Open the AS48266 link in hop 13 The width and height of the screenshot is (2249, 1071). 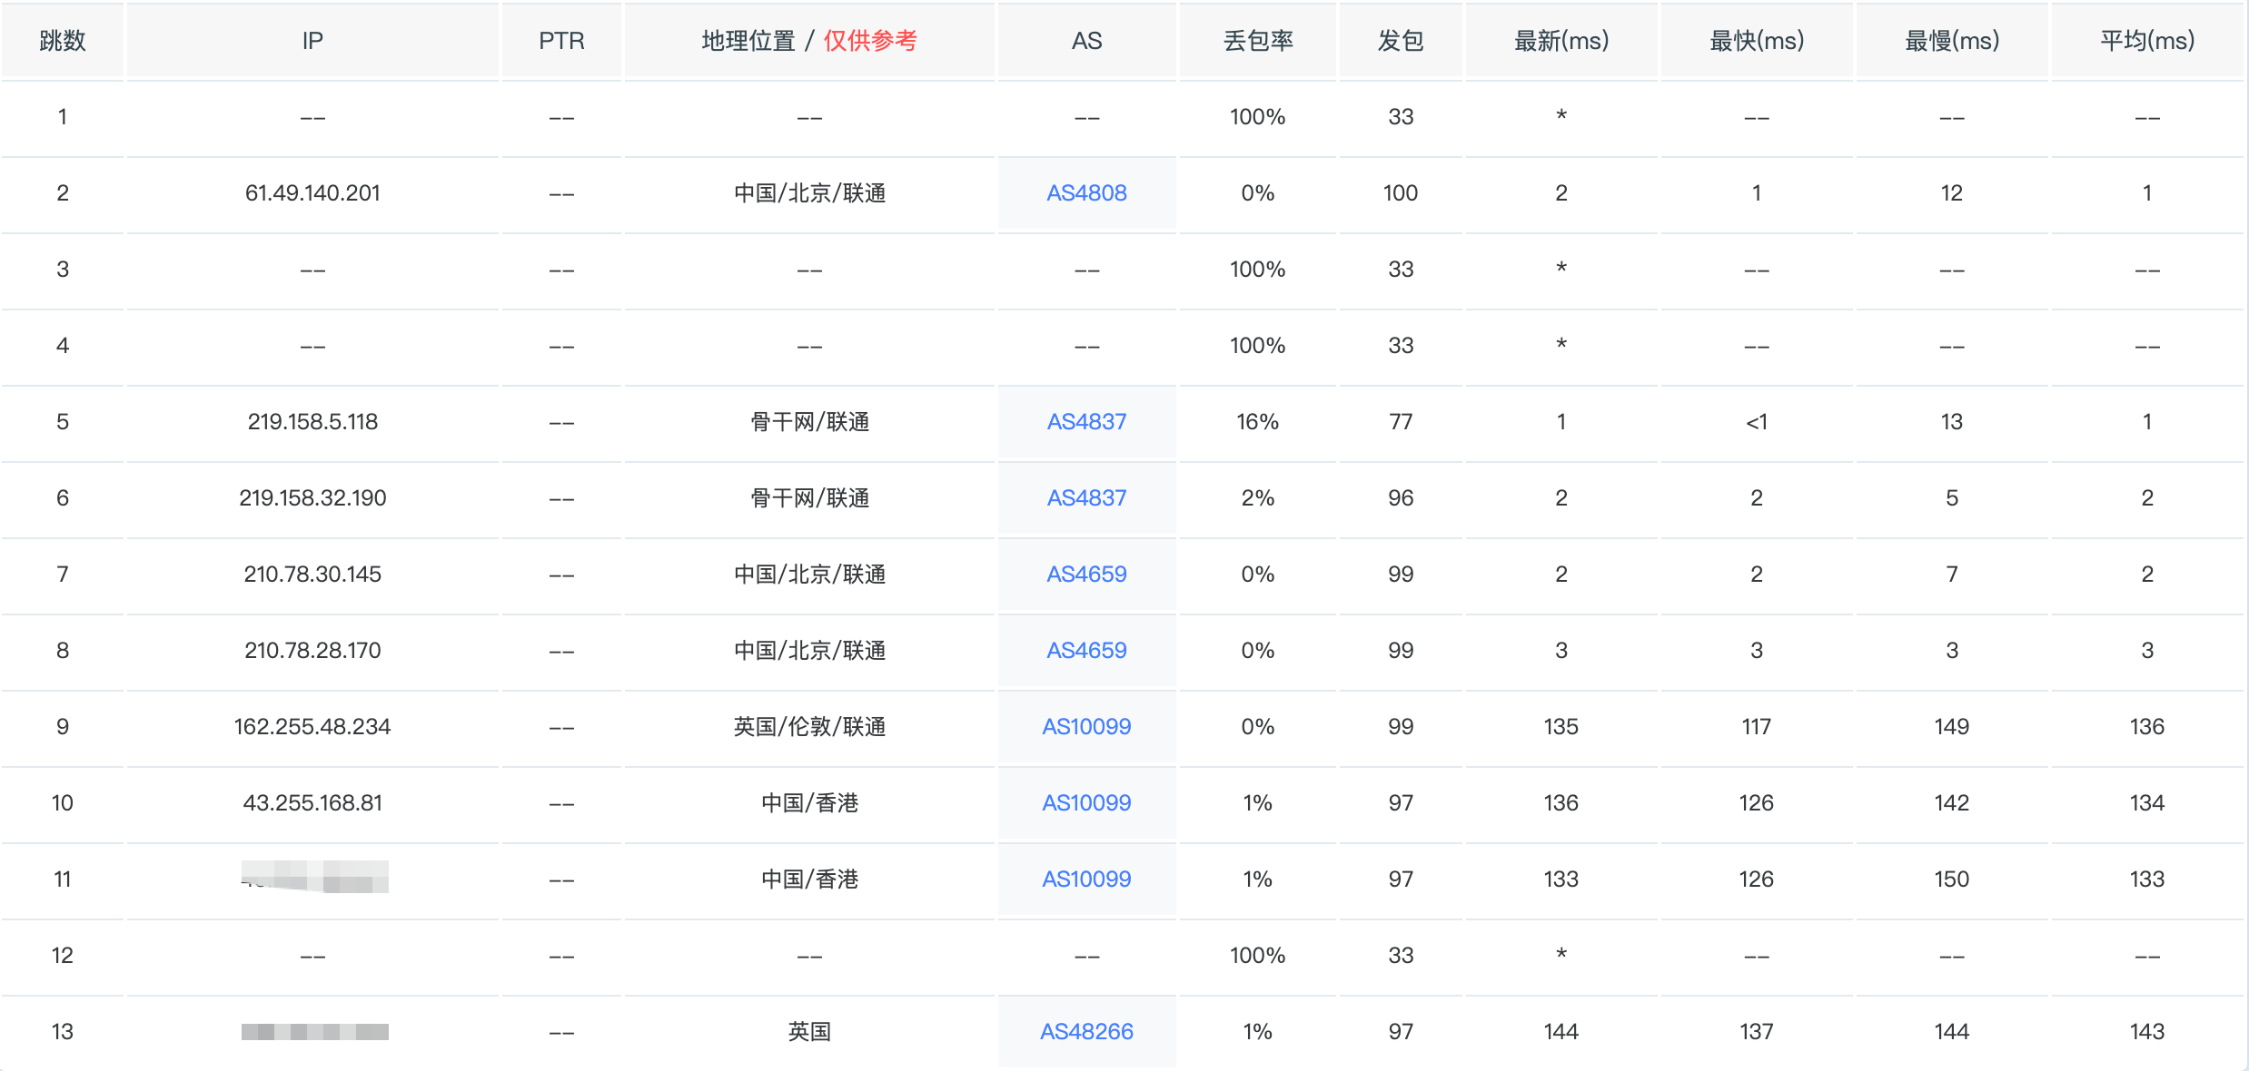pyautogui.click(x=1086, y=1032)
